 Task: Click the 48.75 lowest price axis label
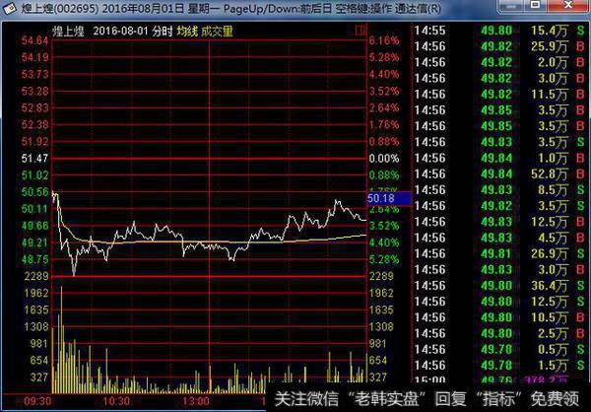pyautogui.click(x=35, y=259)
